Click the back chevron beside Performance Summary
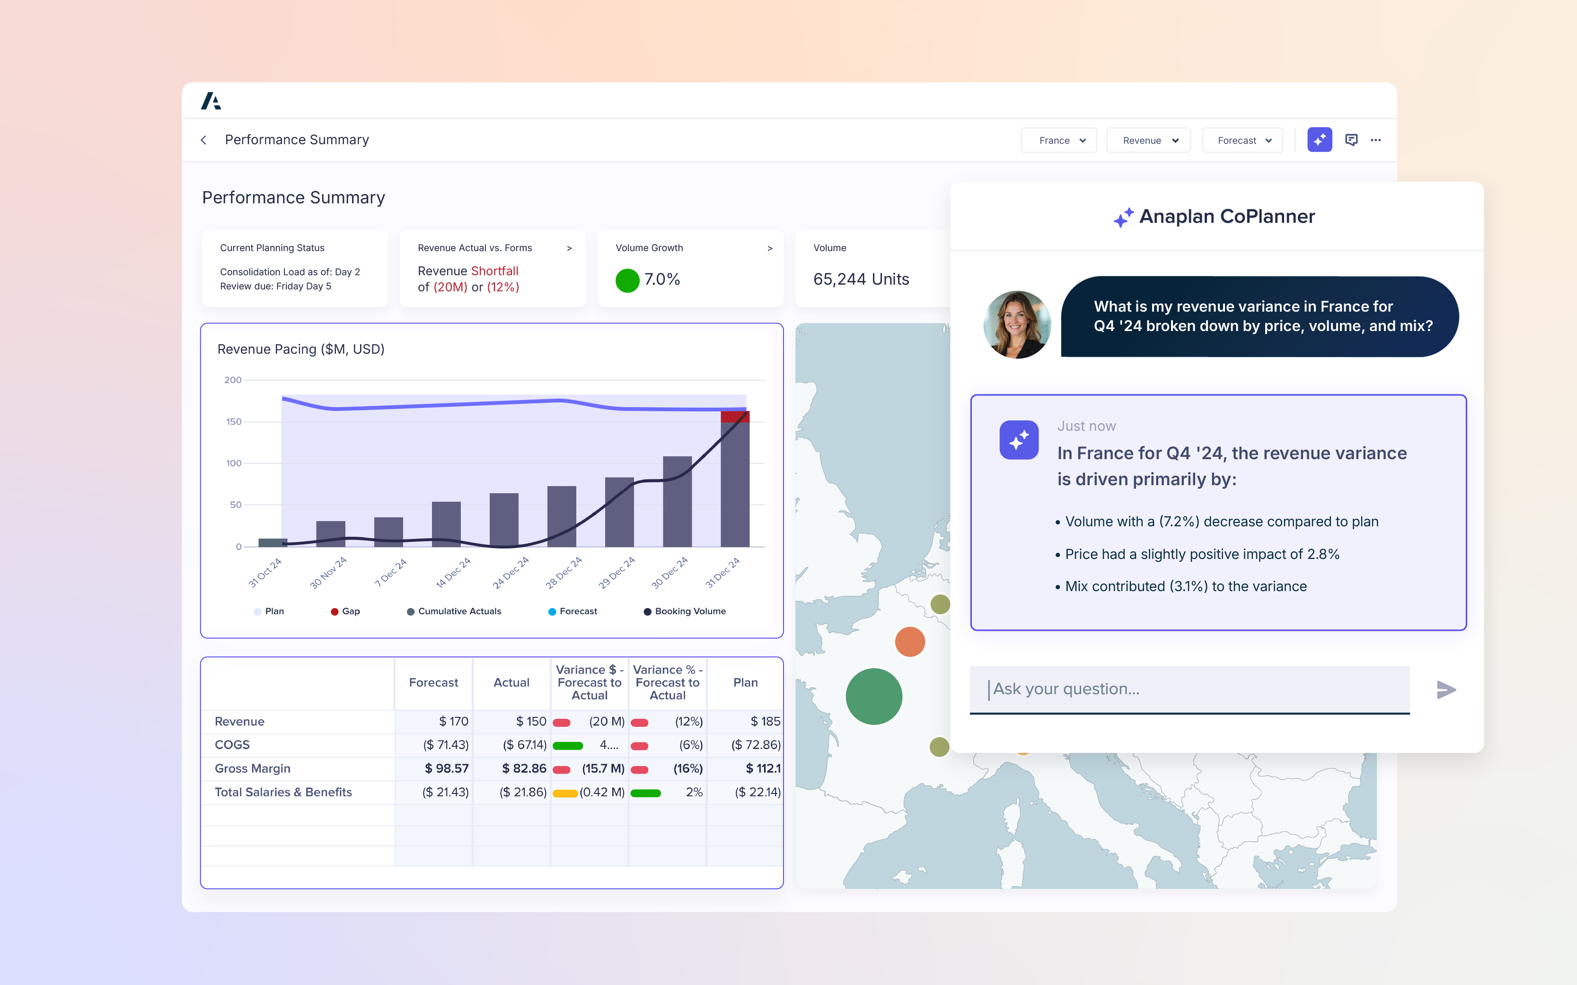Viewport: 1577px width, 985px height. pos(203,139)
